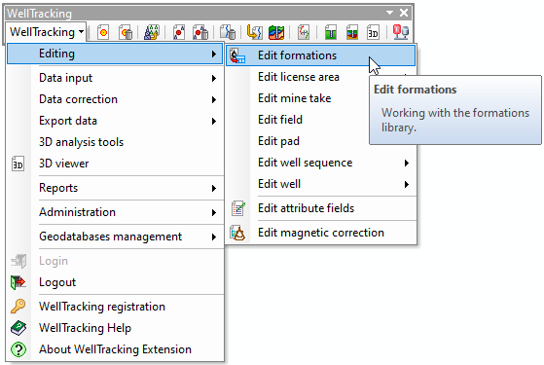Click the red pin with database toolbar icon

point(401,33)
